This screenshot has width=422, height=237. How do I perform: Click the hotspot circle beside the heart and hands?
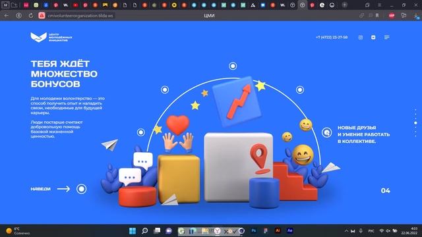pos(140,132)
